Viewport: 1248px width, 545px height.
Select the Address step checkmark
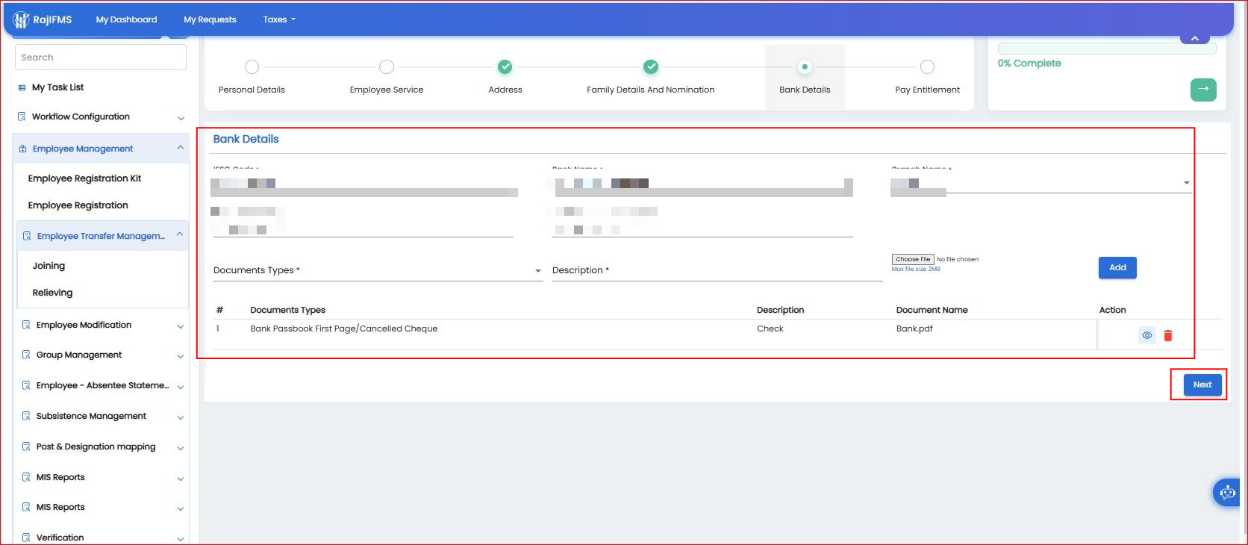[505, 67]
